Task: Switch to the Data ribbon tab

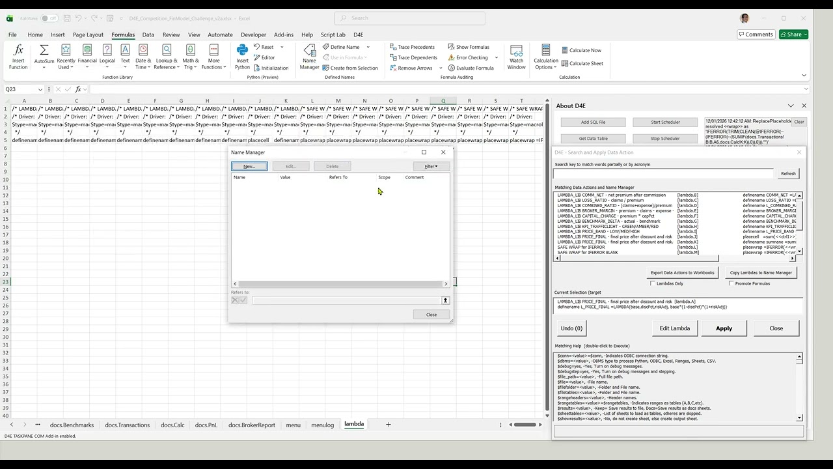Action: pos(148,35)
